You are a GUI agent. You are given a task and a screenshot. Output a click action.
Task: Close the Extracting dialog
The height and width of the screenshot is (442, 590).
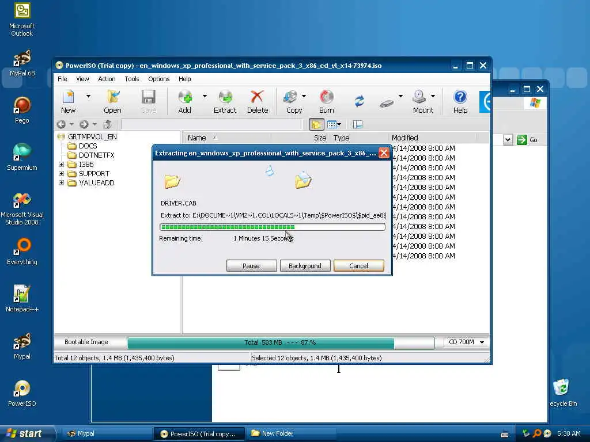[x=384, y=153]
